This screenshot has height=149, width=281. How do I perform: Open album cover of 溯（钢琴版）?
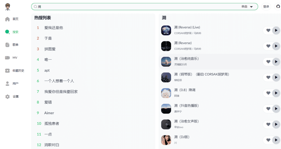tap(166, 77)
